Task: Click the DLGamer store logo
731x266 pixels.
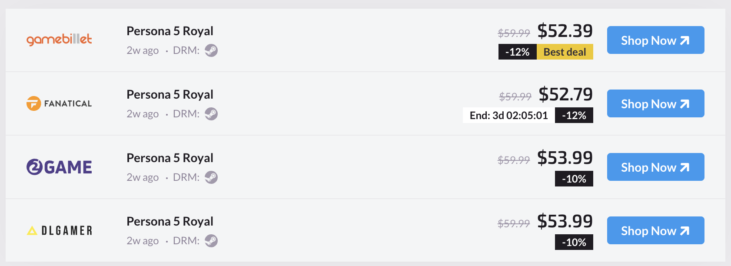Action: (59, 230)
